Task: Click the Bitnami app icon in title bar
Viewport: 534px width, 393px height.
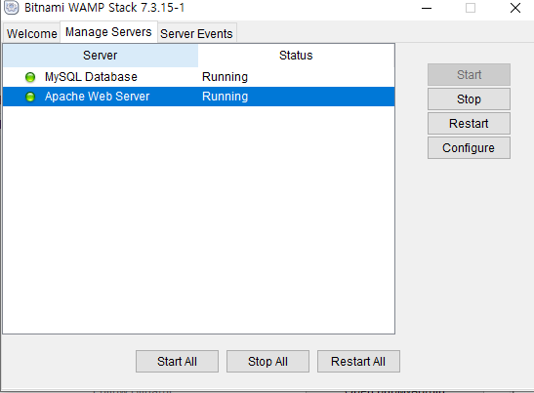Action: [x=12, y=7]
